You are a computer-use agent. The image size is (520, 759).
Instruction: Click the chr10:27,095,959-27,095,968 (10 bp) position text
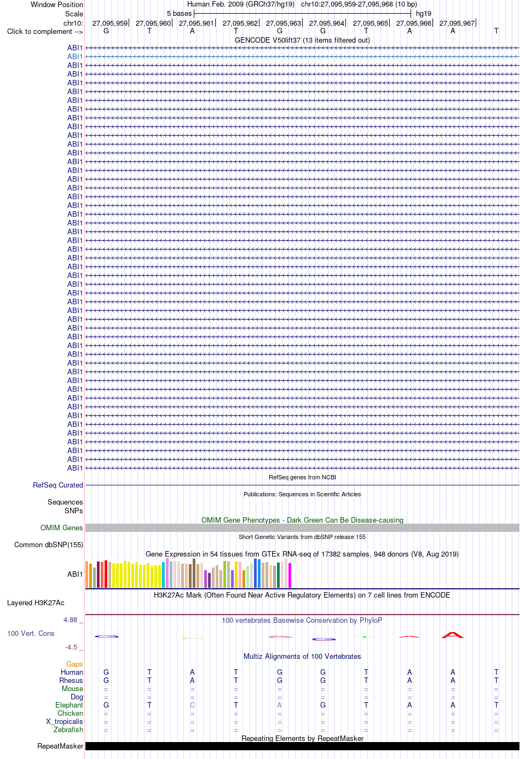(x=359, y=4)
